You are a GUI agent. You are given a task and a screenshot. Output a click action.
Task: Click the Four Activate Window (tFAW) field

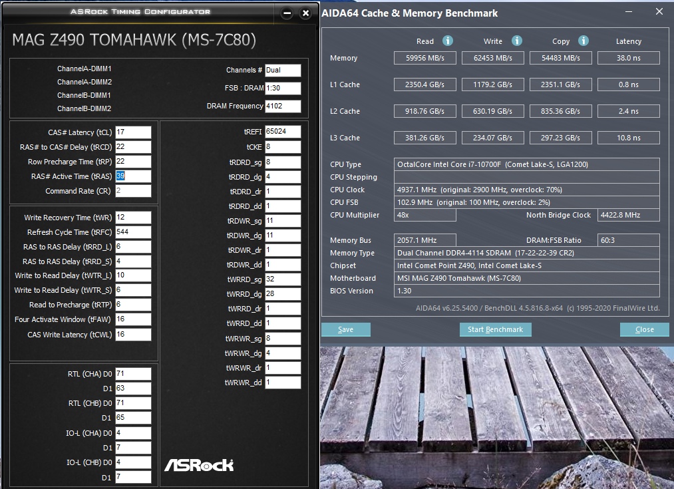[x=133, y=319]
